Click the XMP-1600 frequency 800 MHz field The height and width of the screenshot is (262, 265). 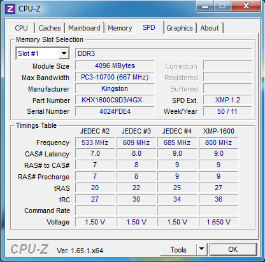(218, 142)
